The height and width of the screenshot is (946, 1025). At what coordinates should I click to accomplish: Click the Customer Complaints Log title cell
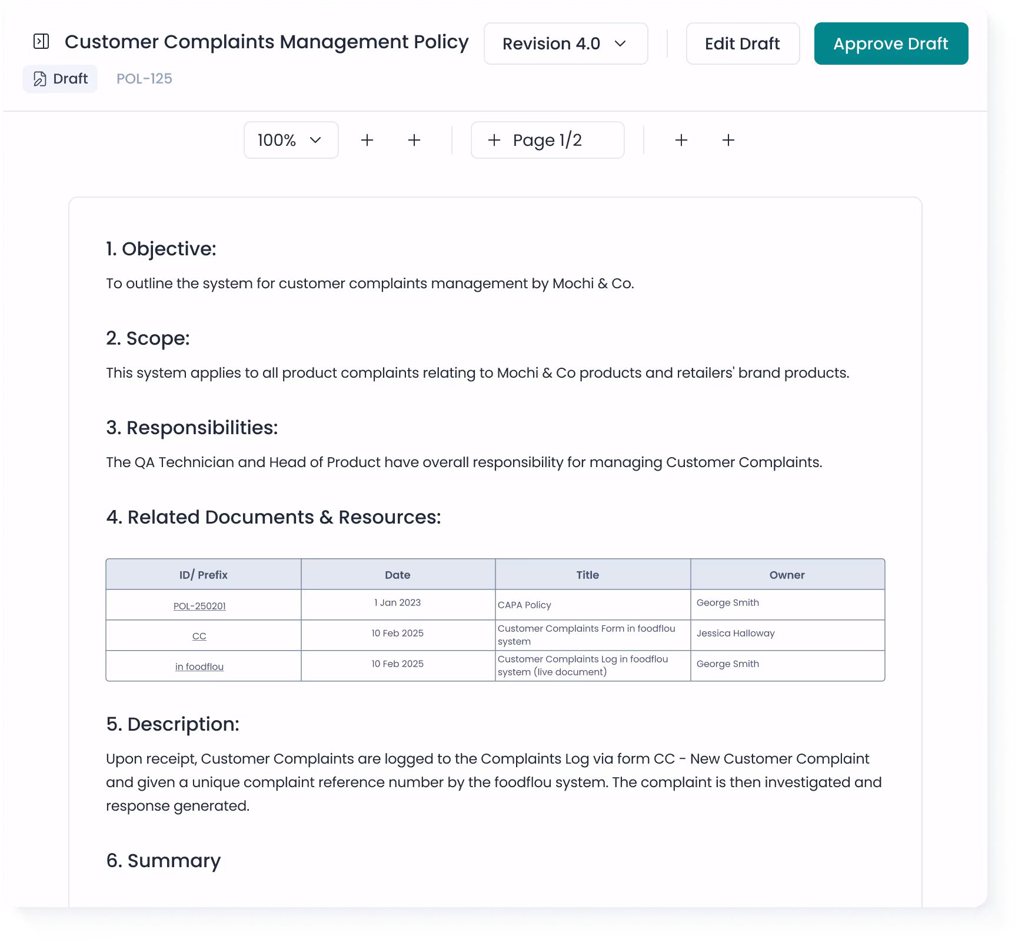coord(593,665)
